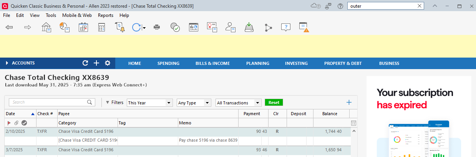Click the magnifier icon in register search
476x157 pixels.
click(x=90, y=102)
